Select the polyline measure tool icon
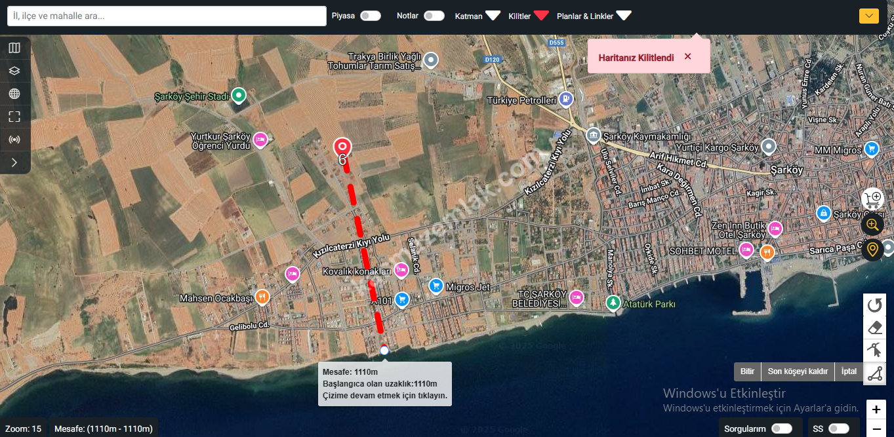Screen dimensions: 894x437 click(x=874, y=373)
